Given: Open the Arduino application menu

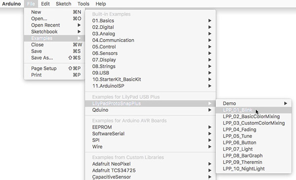Looking at the screenshot, I should (11, 4).
